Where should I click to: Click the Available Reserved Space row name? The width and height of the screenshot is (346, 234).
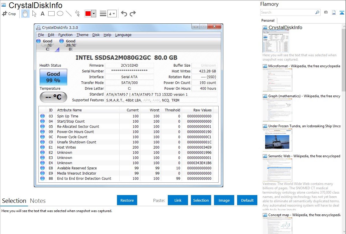coord(77,168)
